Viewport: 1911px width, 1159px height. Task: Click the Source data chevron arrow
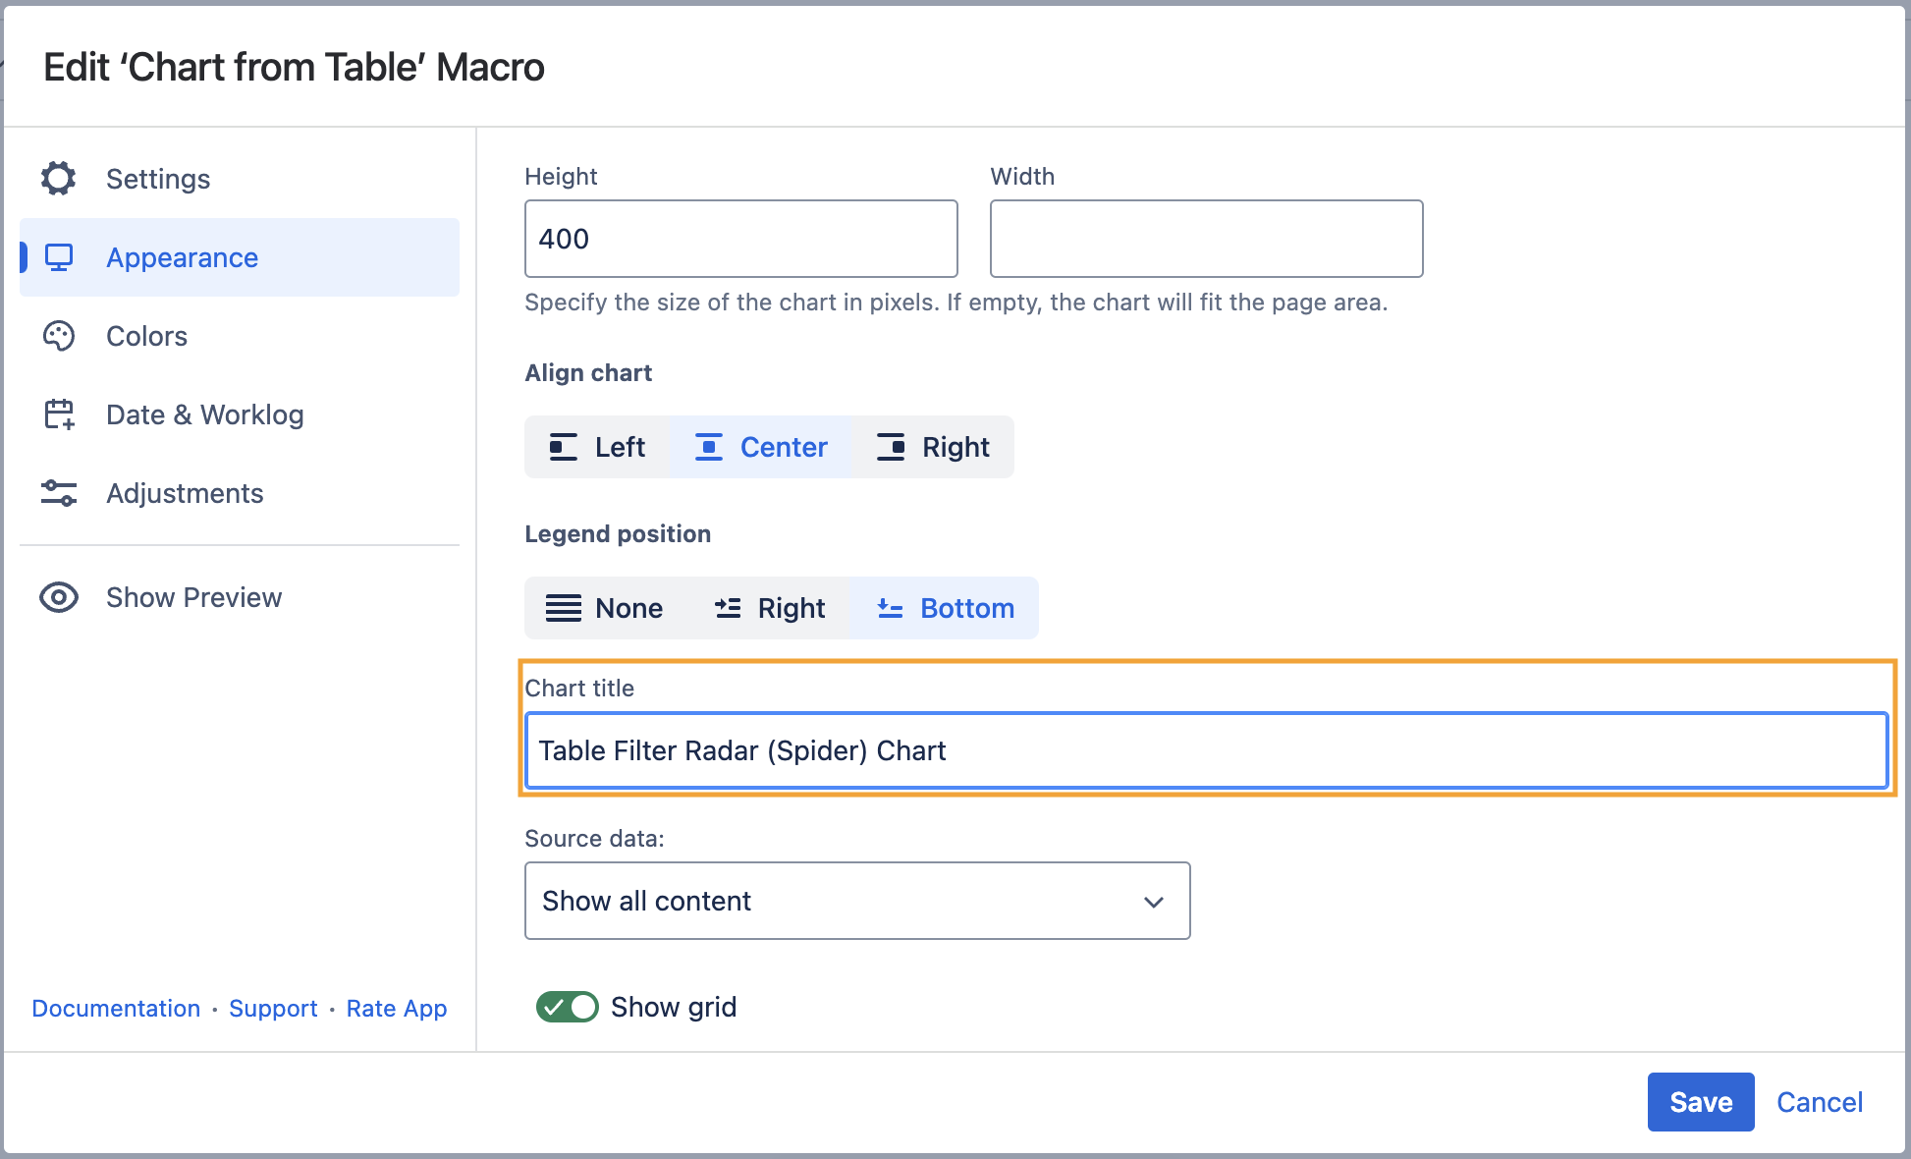1154,902
